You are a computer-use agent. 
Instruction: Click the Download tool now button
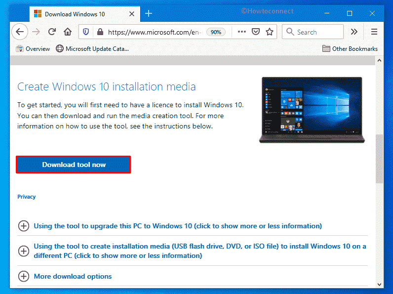[x=74, y=165]
